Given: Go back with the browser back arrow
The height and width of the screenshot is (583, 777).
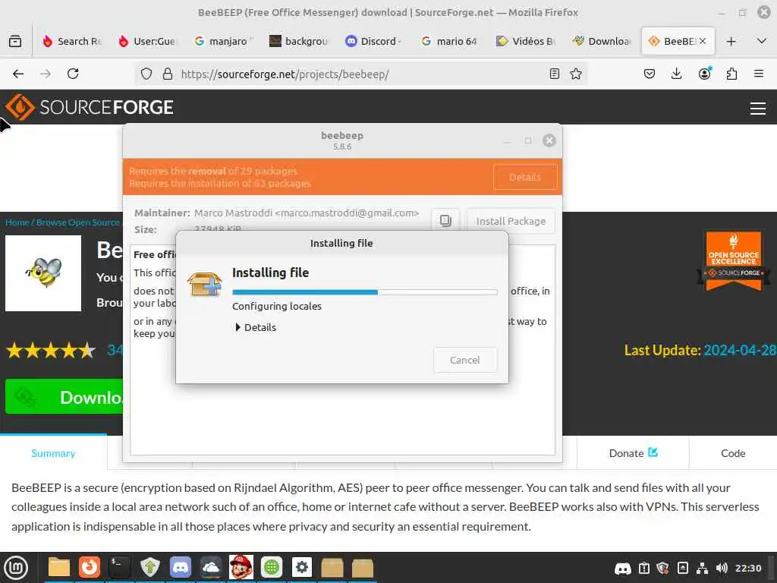Looking at the screenshot, I should click(x=18, y=74).
